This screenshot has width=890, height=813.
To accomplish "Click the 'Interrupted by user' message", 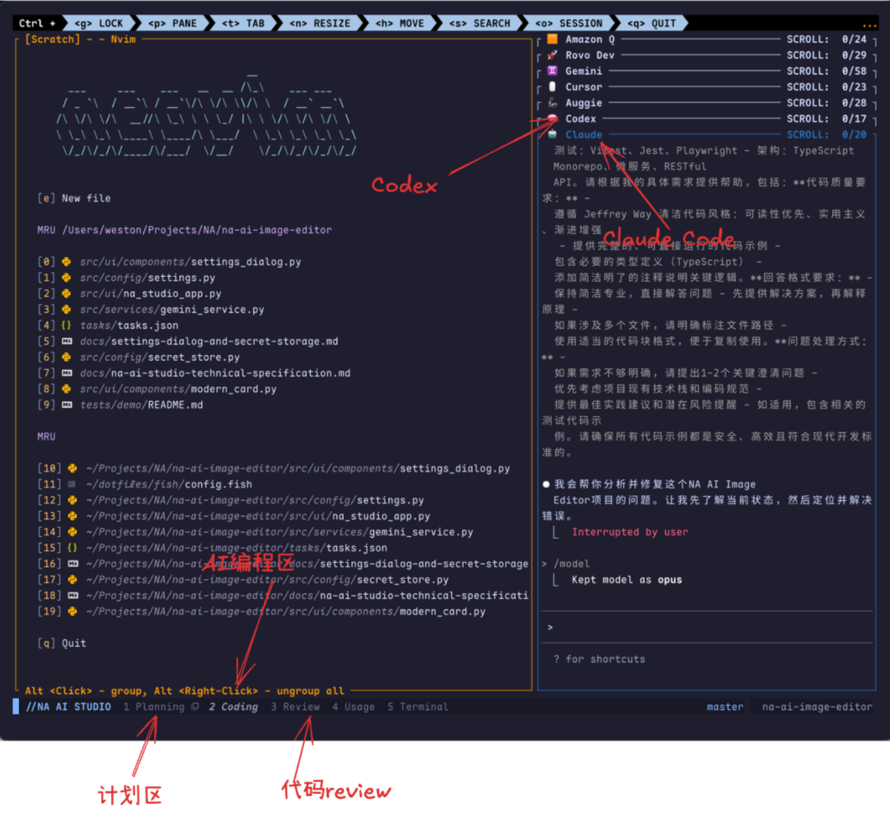I will [630, 531].
